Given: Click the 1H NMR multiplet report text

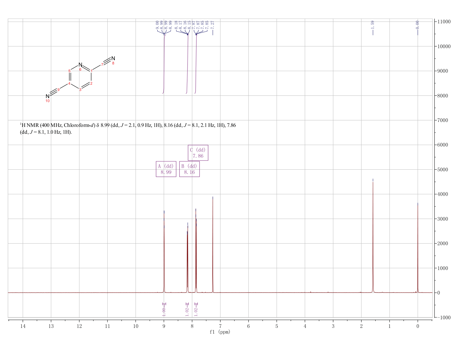Looking at the screenshot, I should coord(128,129).
